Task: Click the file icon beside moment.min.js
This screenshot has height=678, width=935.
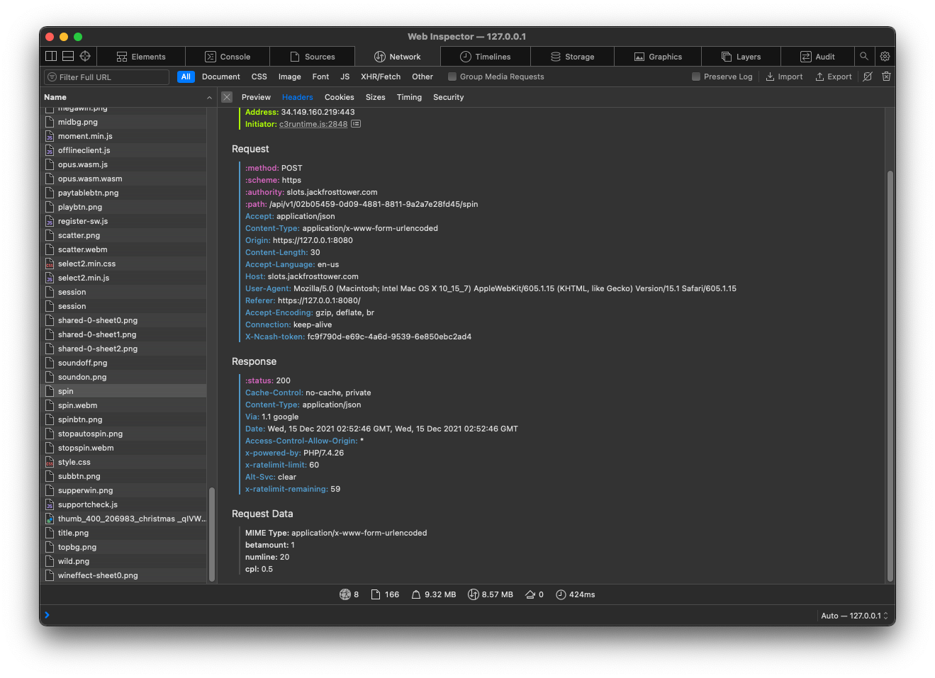Action: click(50, 136)
